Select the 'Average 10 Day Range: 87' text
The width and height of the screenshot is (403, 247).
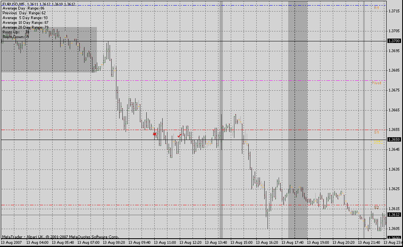click(x=26, y=23)
